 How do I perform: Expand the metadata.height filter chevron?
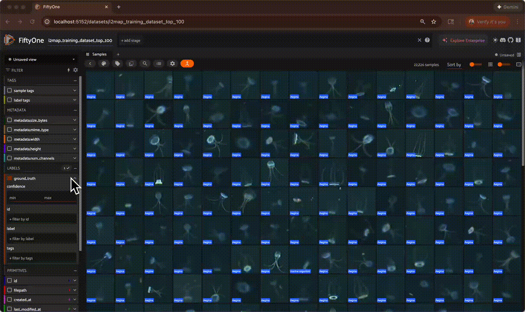75,149
